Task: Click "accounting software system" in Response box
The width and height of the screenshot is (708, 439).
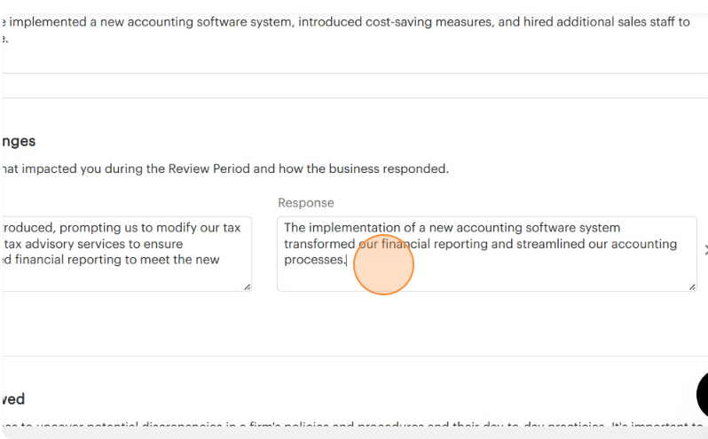Action: (539, 228)
